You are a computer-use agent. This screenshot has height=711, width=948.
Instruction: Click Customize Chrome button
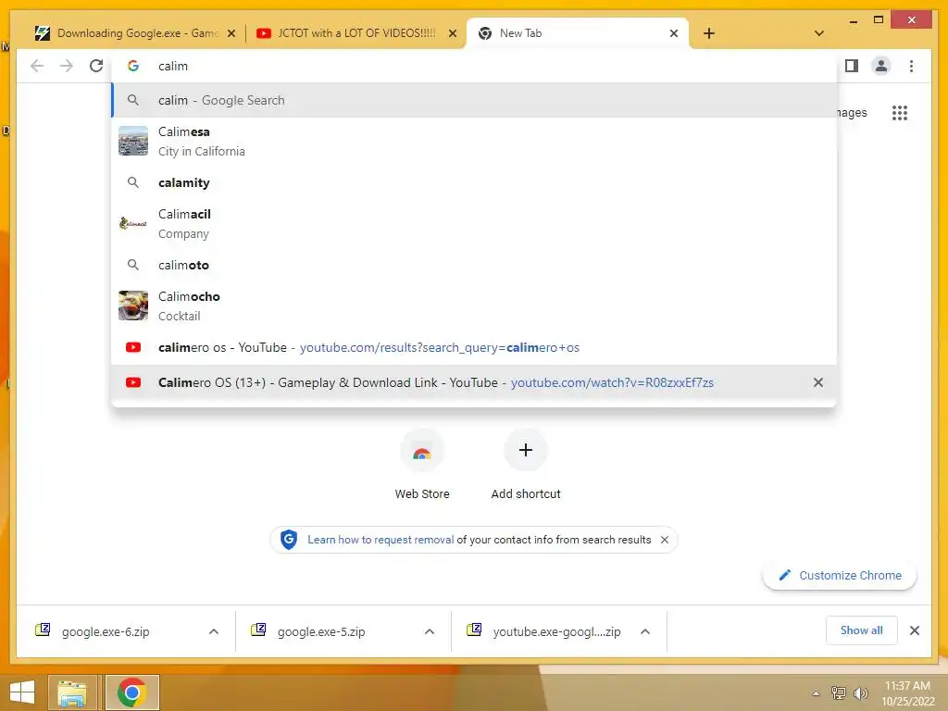[x=840, y=576]
